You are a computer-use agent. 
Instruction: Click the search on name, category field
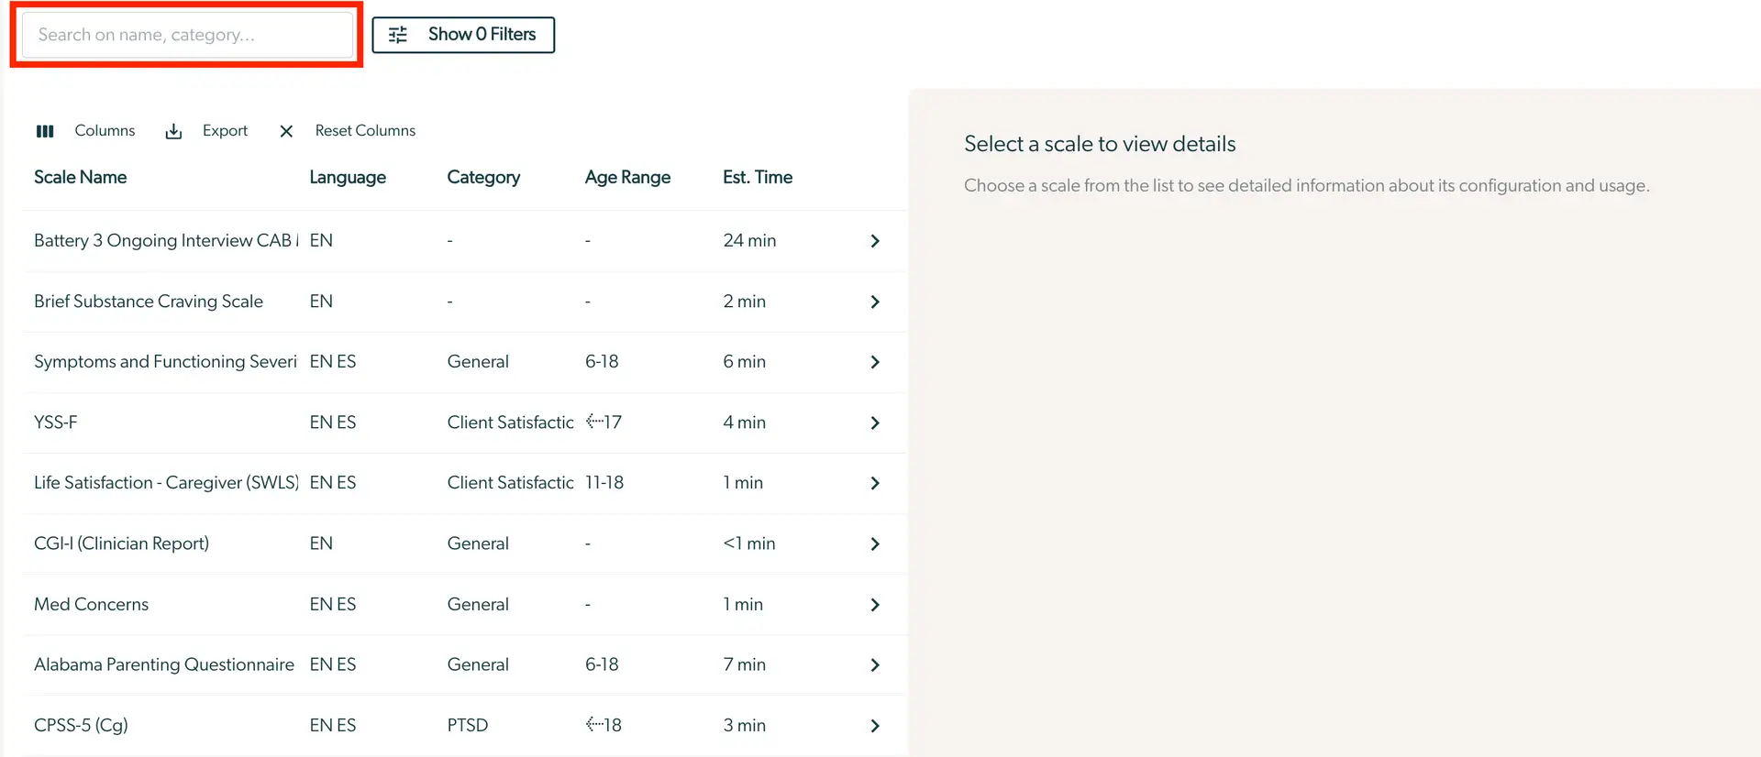pos(187,35)
